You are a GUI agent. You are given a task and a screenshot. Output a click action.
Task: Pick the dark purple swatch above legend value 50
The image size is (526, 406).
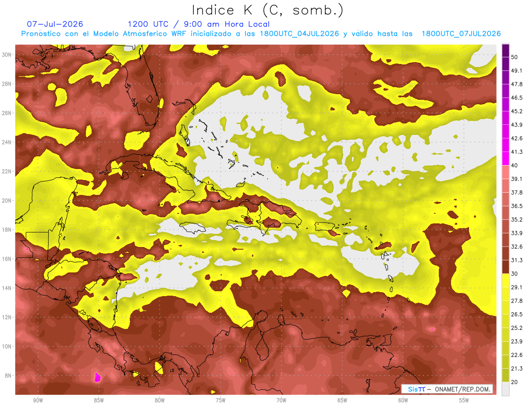coord(505,51)
